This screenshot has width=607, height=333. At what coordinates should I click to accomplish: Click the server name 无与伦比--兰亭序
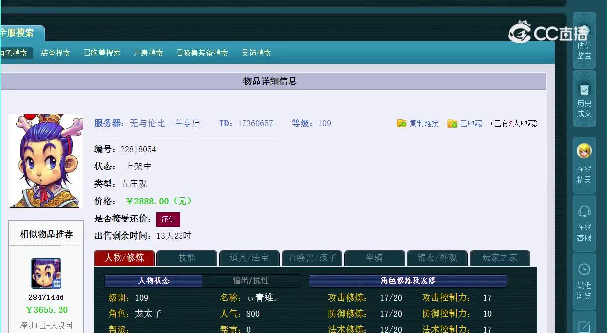(x=165, y=123)
